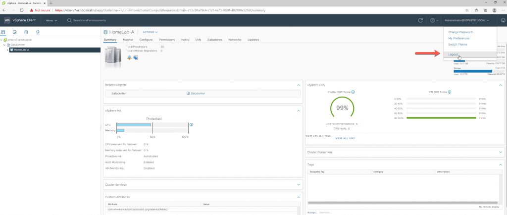The image size is (507, 215).
Task: Collapse the Related Objects panel
Action: tap(299, 85)
